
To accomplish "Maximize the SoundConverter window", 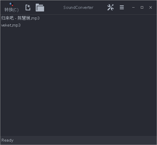I will click(142, 7).
